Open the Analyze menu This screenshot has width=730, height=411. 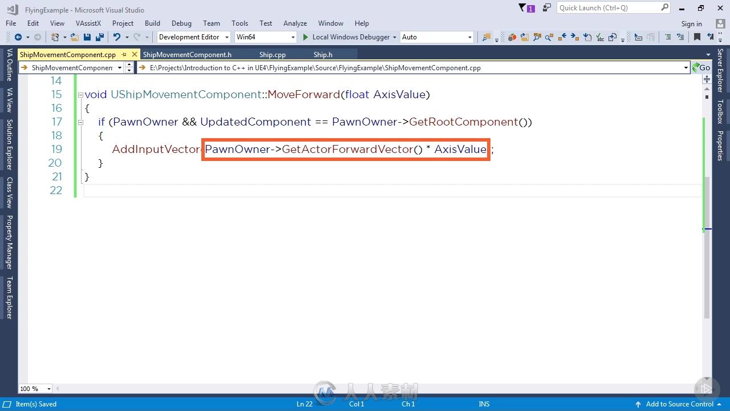(x=295, y=23)
